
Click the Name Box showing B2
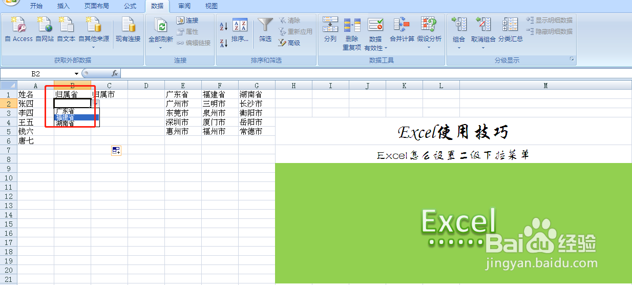pos(37,74)
